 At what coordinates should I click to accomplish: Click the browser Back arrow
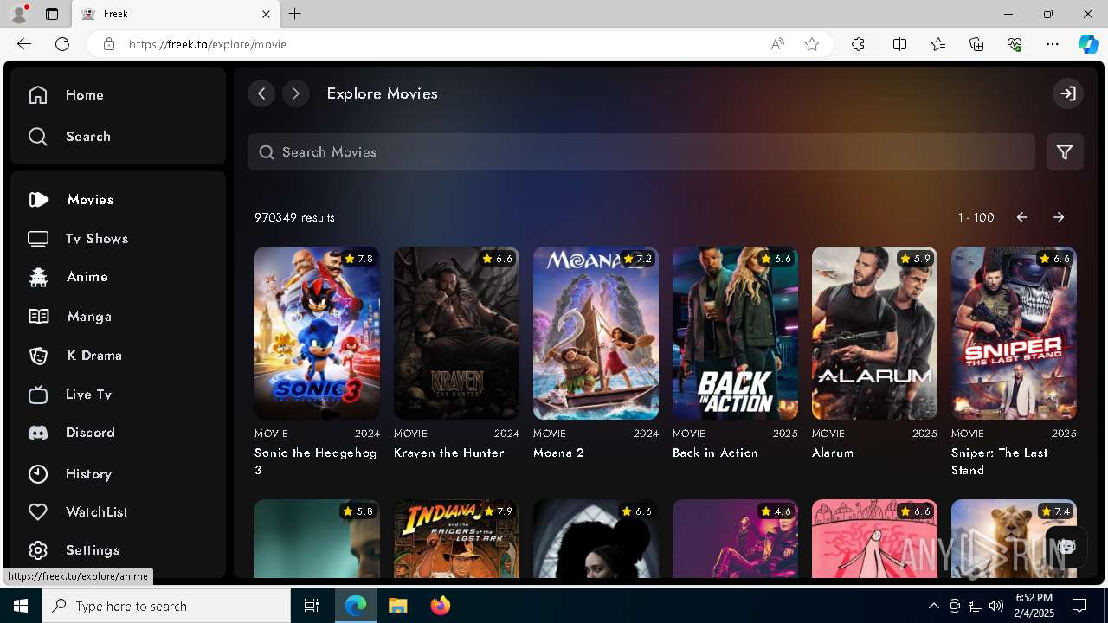(x=24, y=44)
